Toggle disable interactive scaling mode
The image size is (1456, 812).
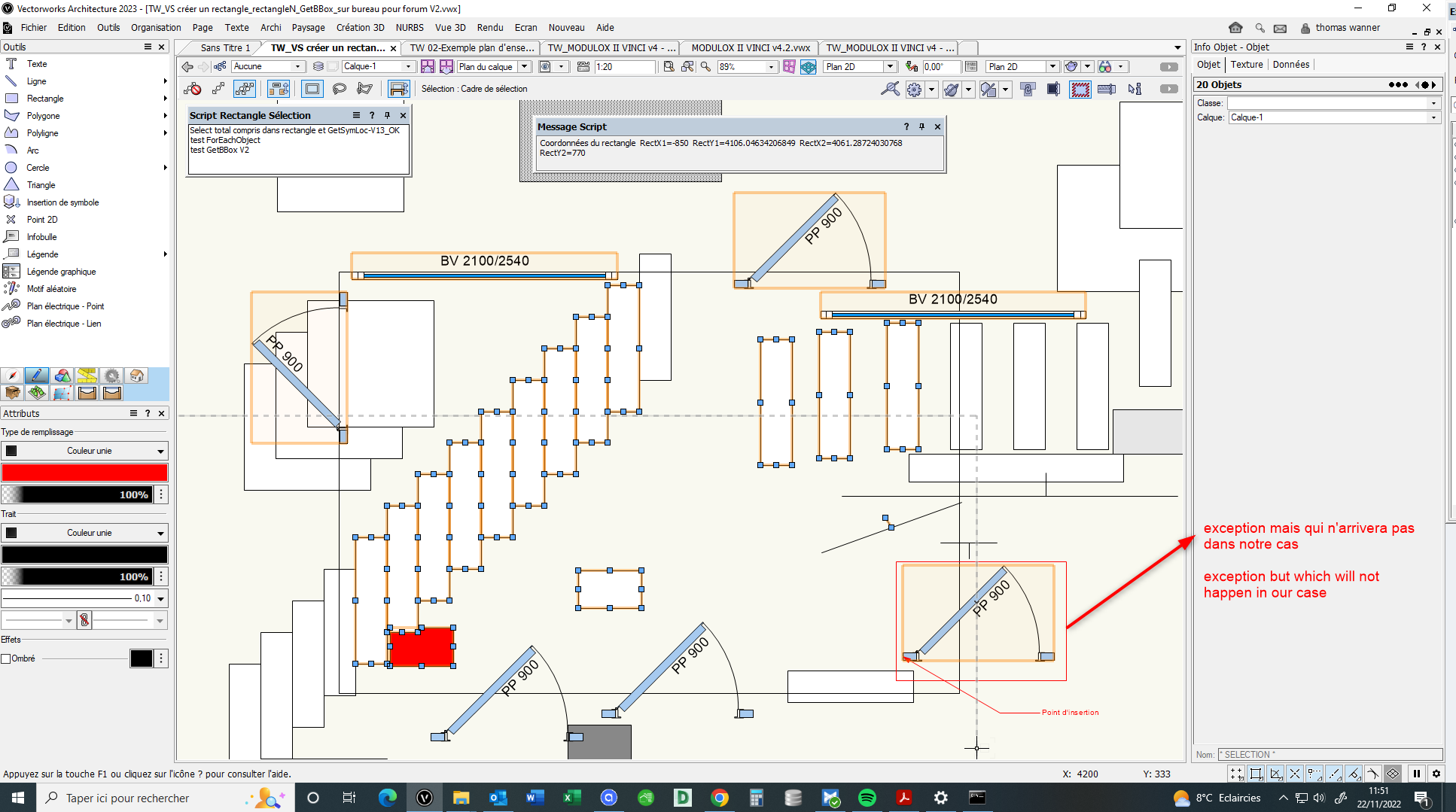[x=193, y=89]
